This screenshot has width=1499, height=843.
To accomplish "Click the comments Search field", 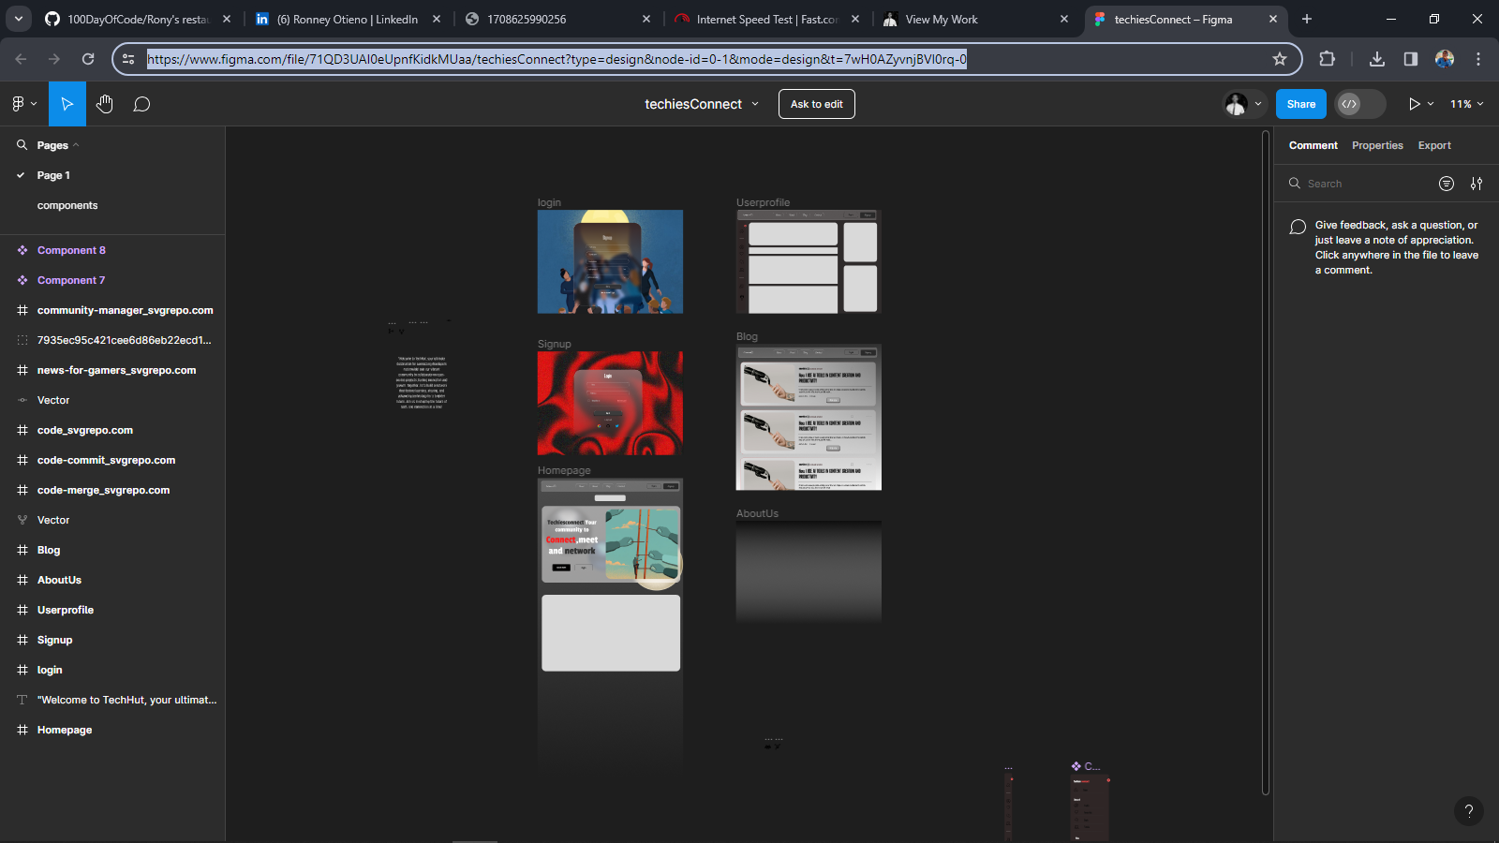I will pyautogui.click(x=1358, y=184).
